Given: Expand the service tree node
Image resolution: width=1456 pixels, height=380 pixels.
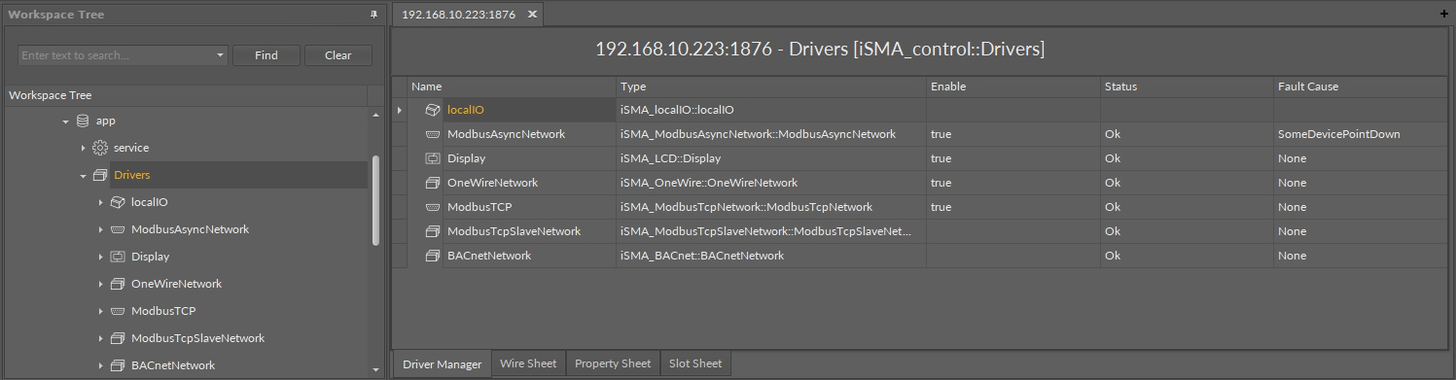Looking at the screenshot, I should 83,148.
